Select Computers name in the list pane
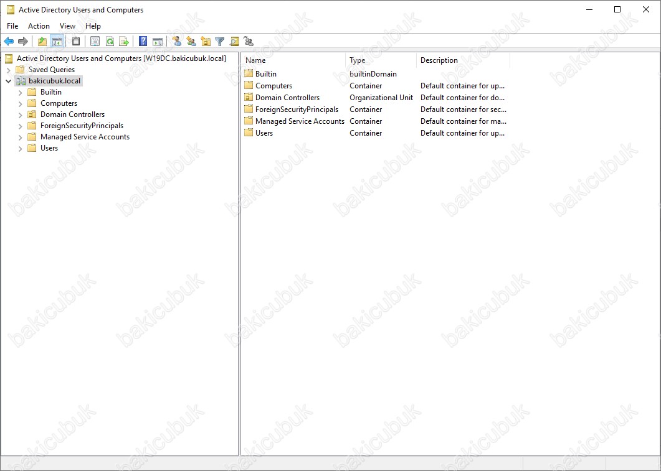Viewport: 661px width, 471px height. 273,85
